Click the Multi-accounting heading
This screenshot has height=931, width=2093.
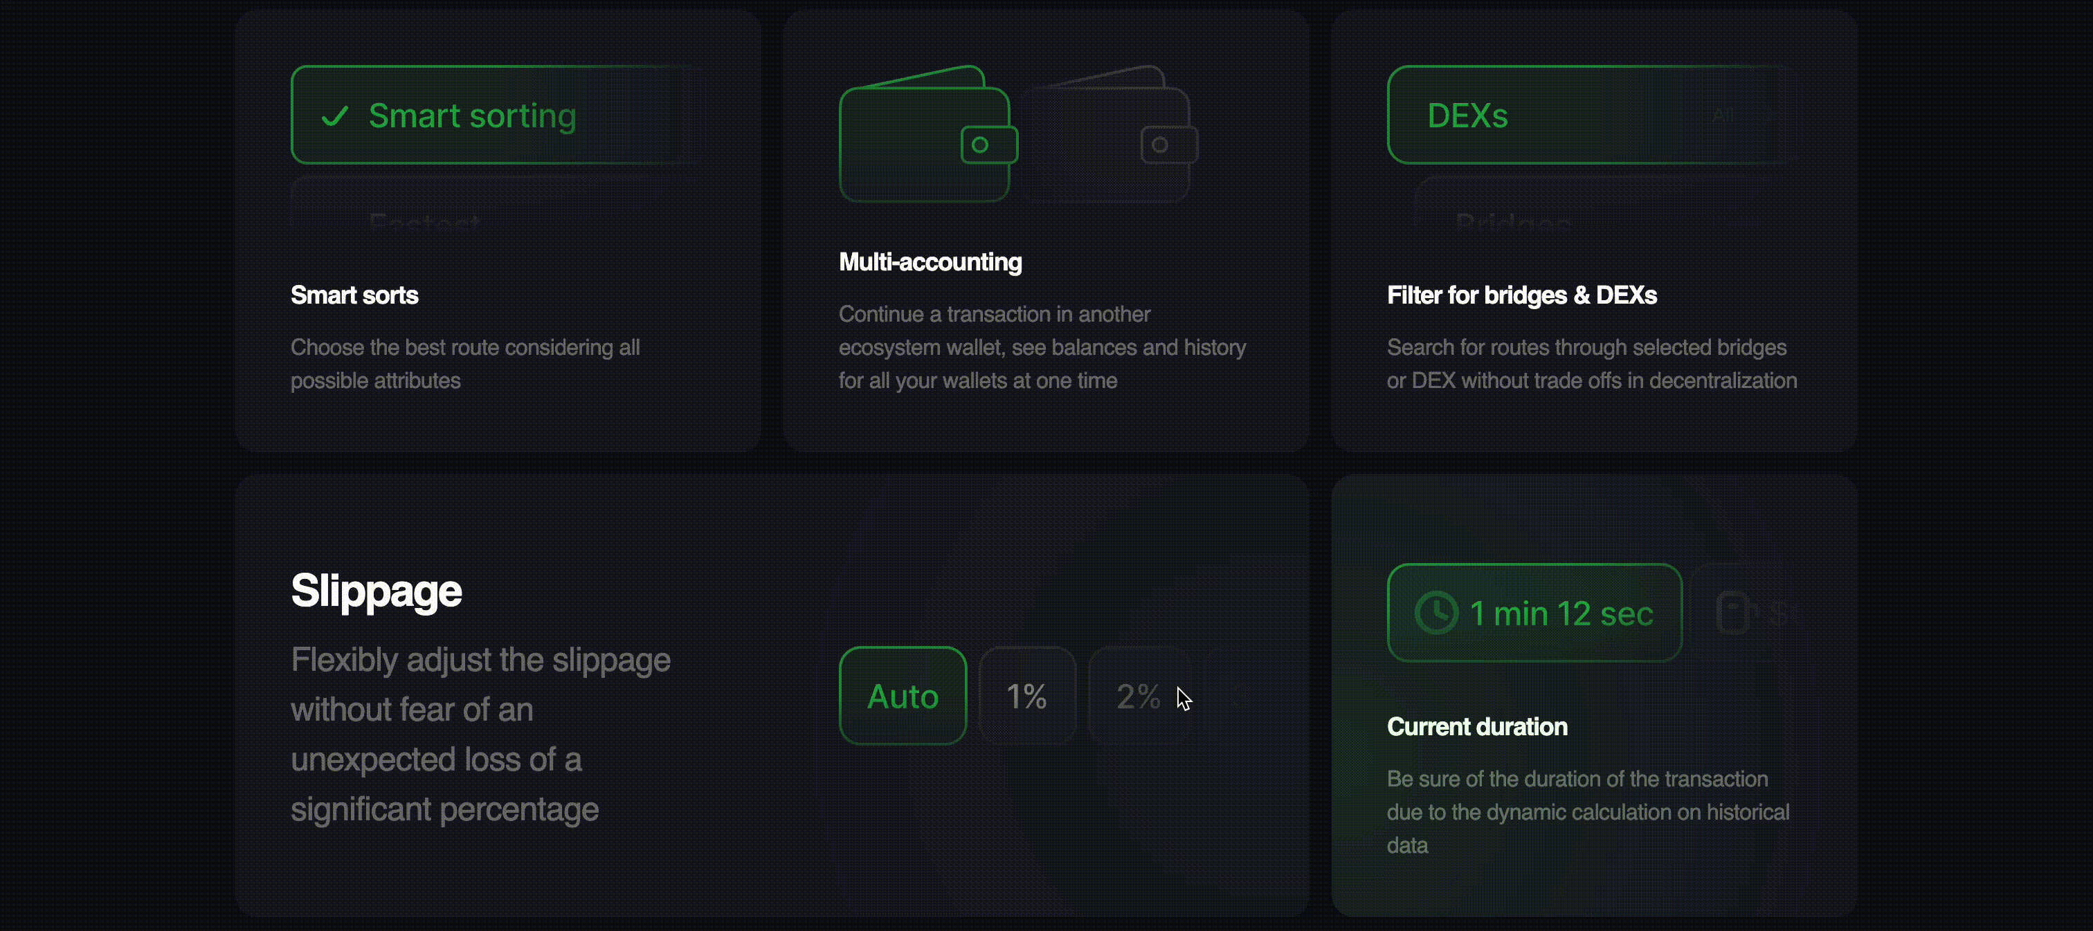pyautogui.click(x=930, y=262)
